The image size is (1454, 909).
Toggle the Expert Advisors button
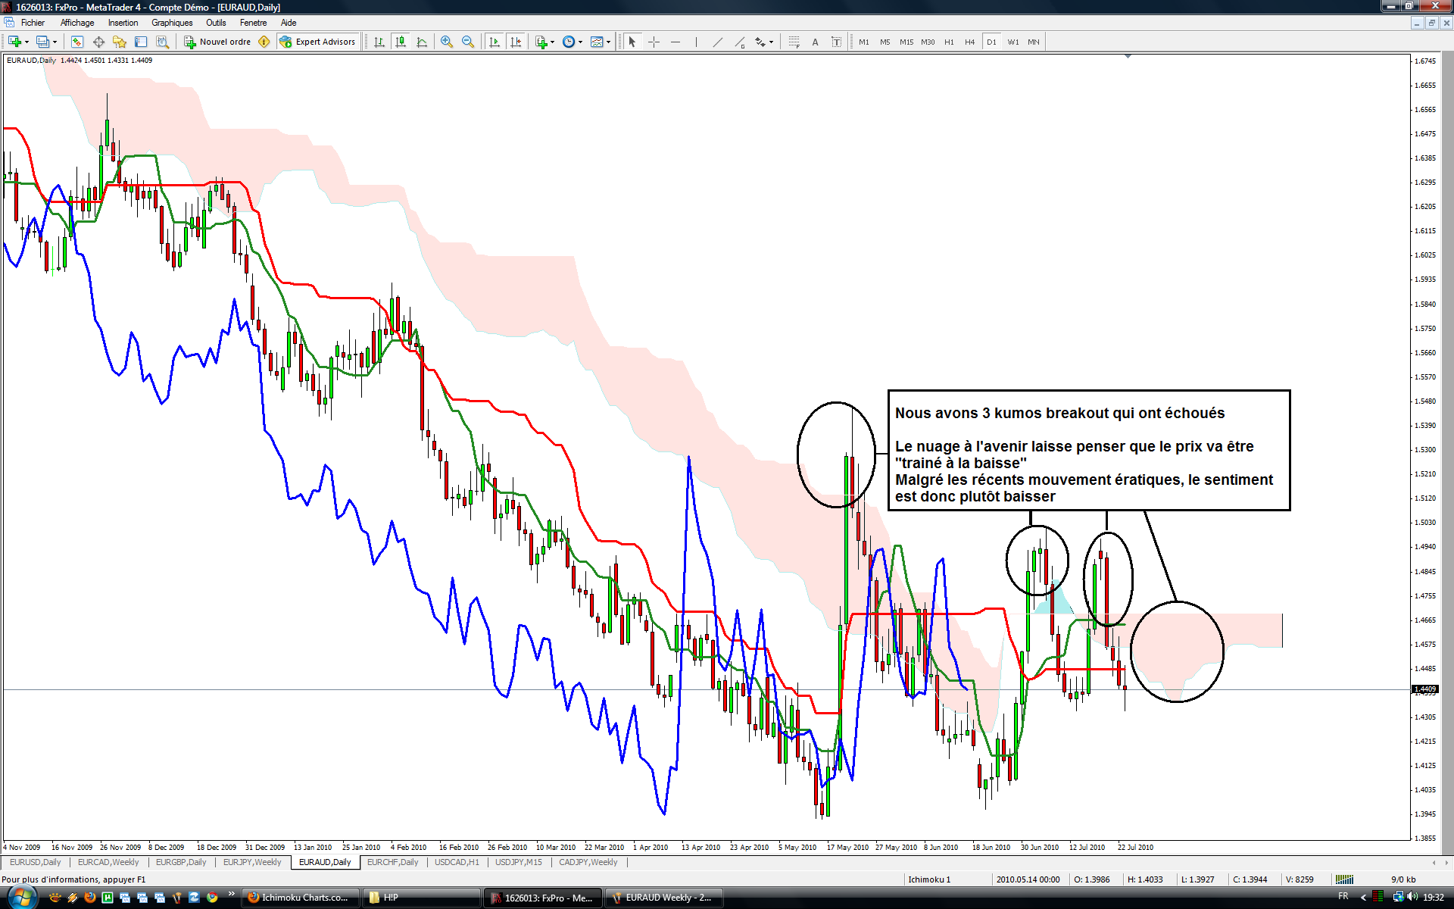tap(317, 42)
